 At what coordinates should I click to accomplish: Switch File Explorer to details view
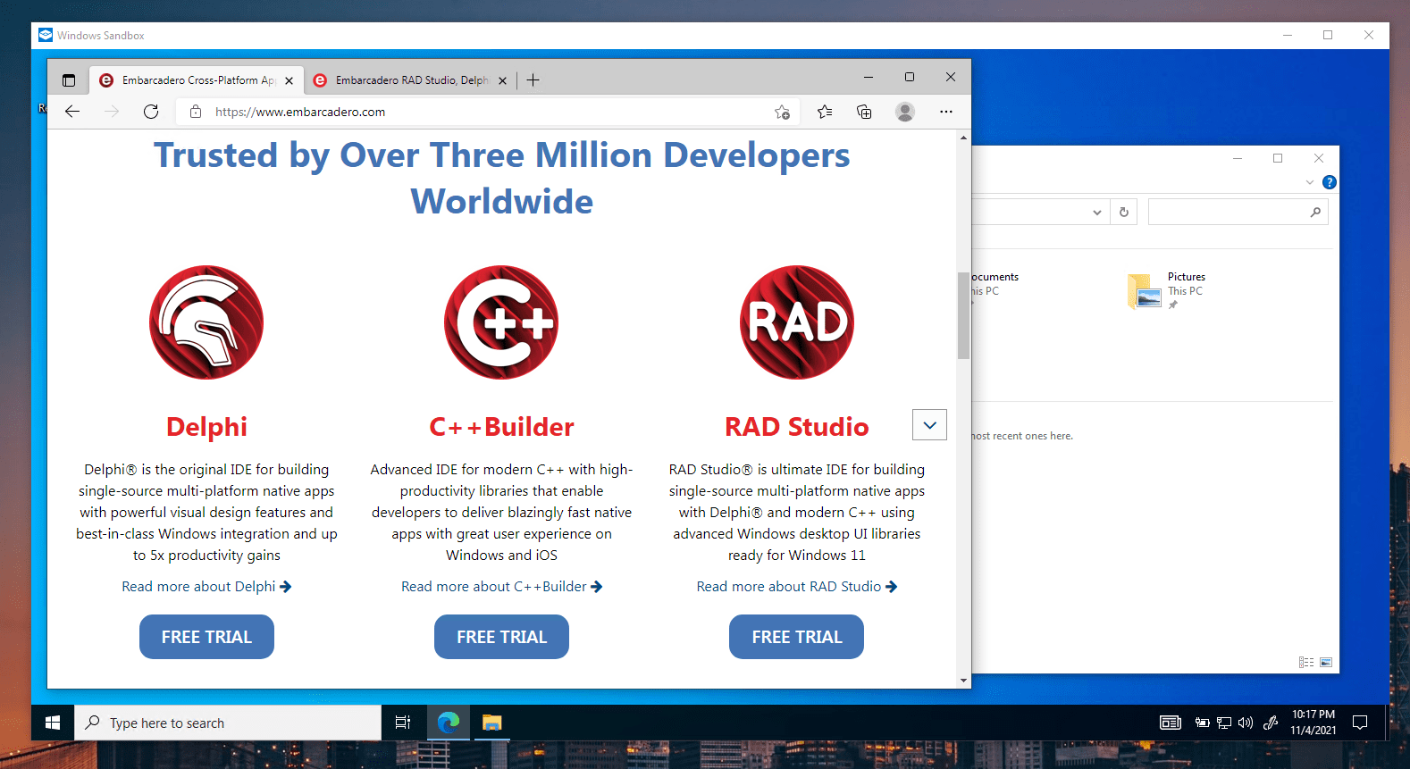(x=1306, y=663)
